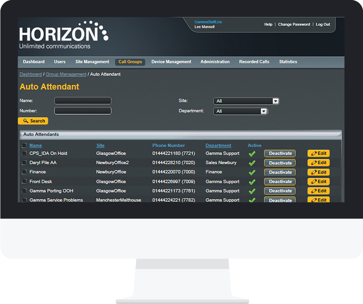Deactivate CPS_IDA On Hold attendant
This screenshot has height=304, width=363.
click(280, 153)
